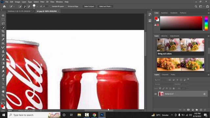
Task: Add a layer mask in the Layers panel
Action: coord(188,110)
